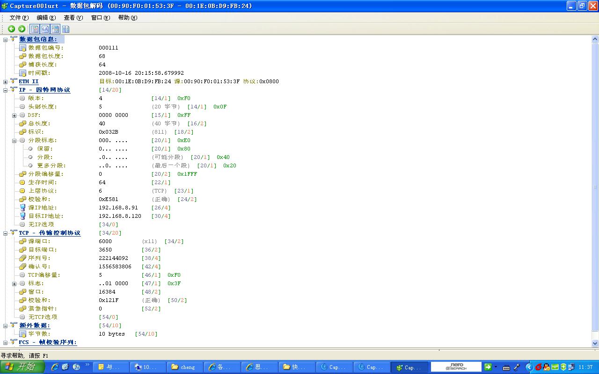599x374 pixels.
Task: Open the keyboard input method taskbar icon
Action: tap(506, 367)
